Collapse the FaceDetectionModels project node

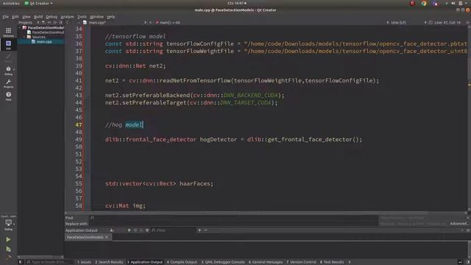(20, 28)
